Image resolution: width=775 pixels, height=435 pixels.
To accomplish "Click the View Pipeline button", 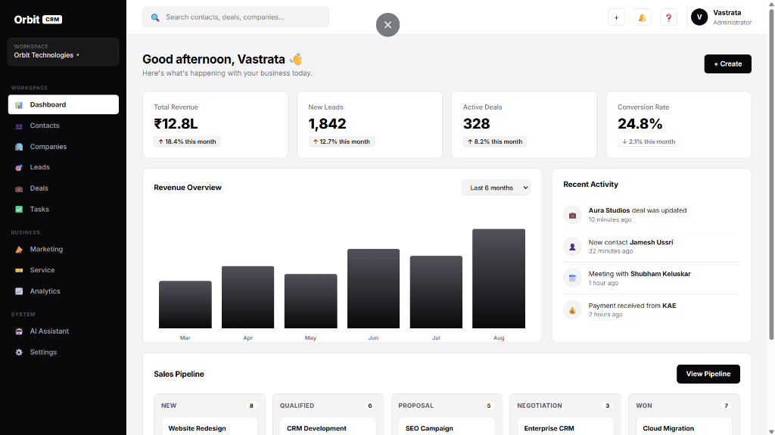I will [x=708, y=374].
